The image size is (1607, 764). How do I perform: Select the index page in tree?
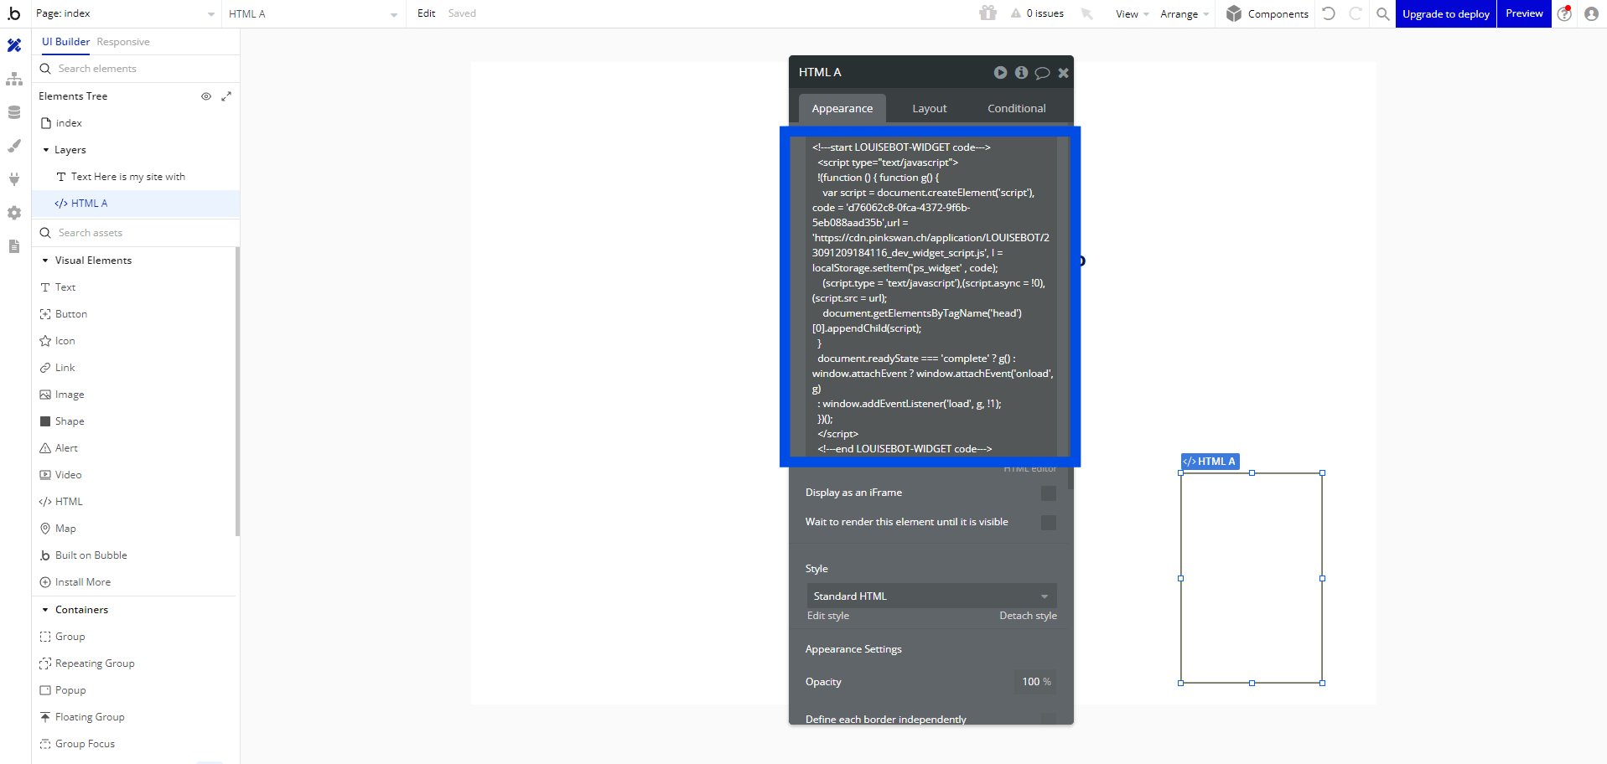(x=69, y=123)
